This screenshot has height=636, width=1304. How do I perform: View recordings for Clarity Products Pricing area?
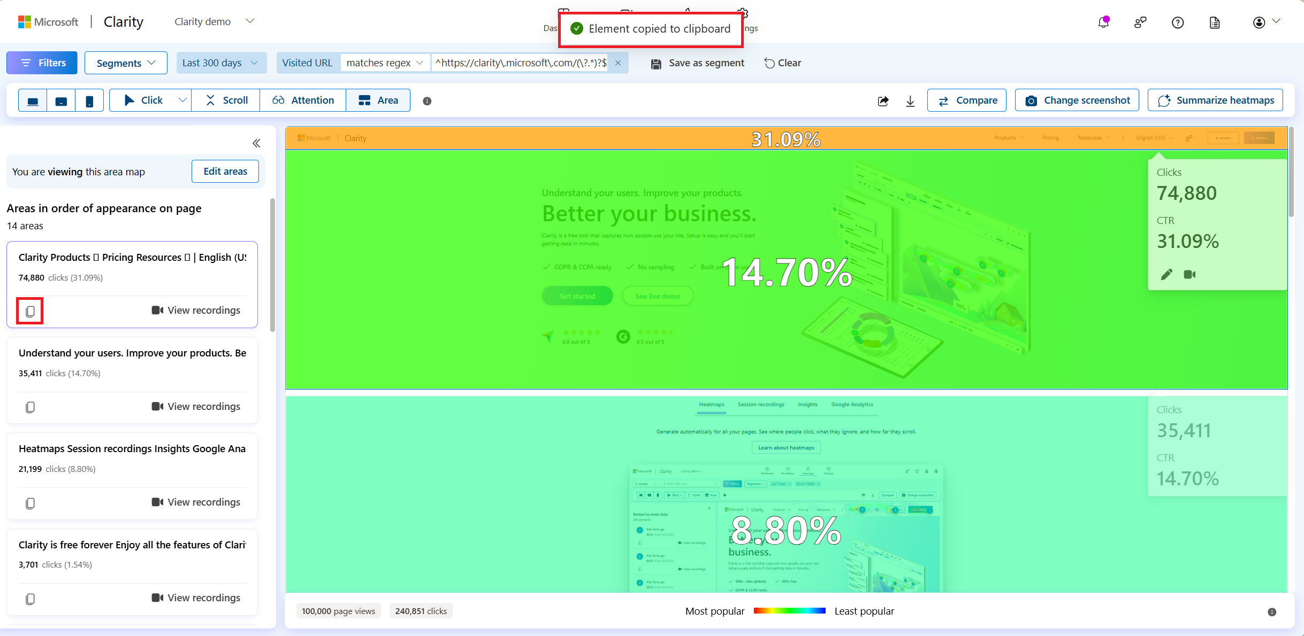point(196,311)
